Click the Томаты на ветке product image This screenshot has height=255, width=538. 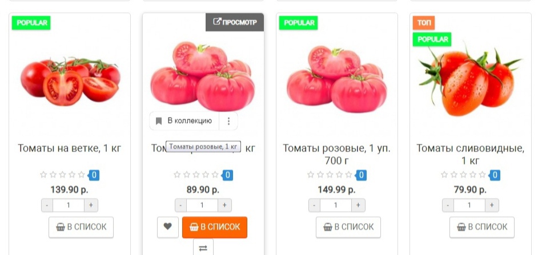(x=70, y=81)
